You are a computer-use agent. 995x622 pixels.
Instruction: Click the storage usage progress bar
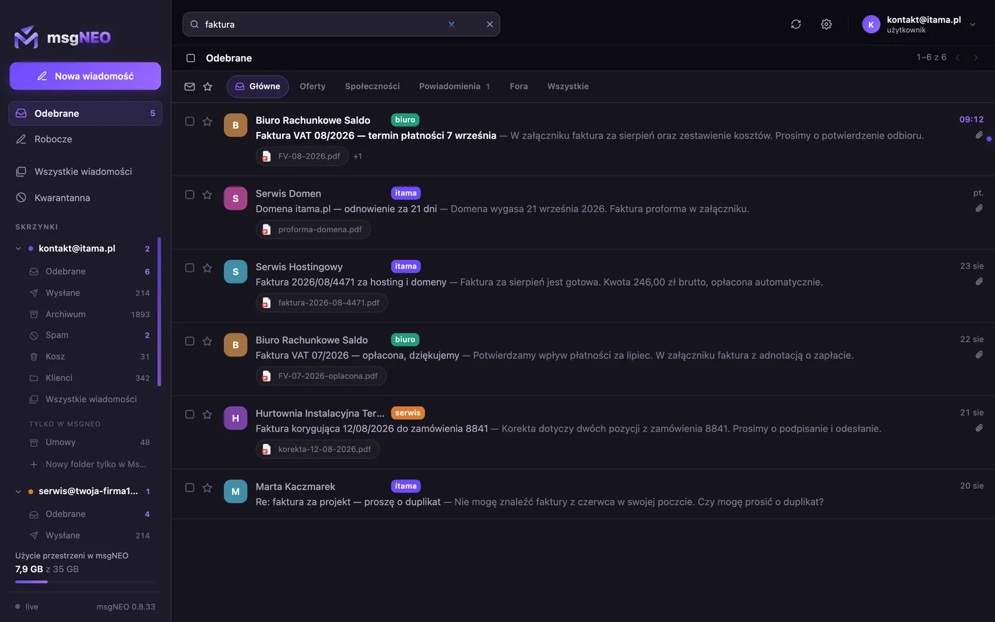pos(85,582)
